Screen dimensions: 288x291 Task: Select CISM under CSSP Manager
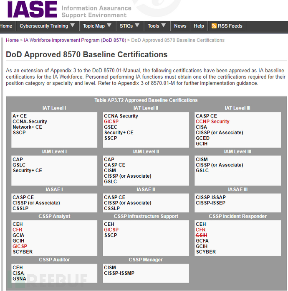point(110,268)
